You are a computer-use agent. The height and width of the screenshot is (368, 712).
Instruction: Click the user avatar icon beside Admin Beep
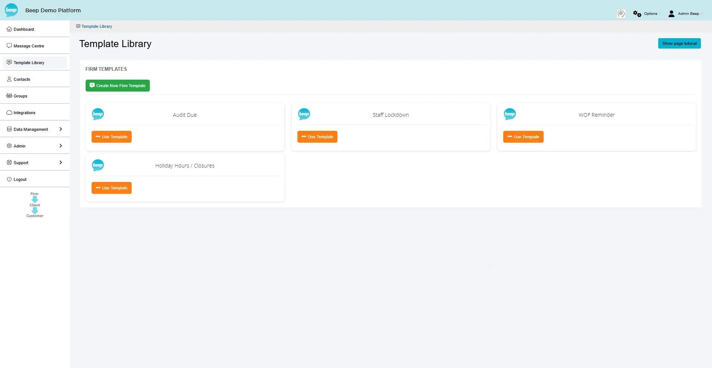pyautogui.click(x=671, y=13)
